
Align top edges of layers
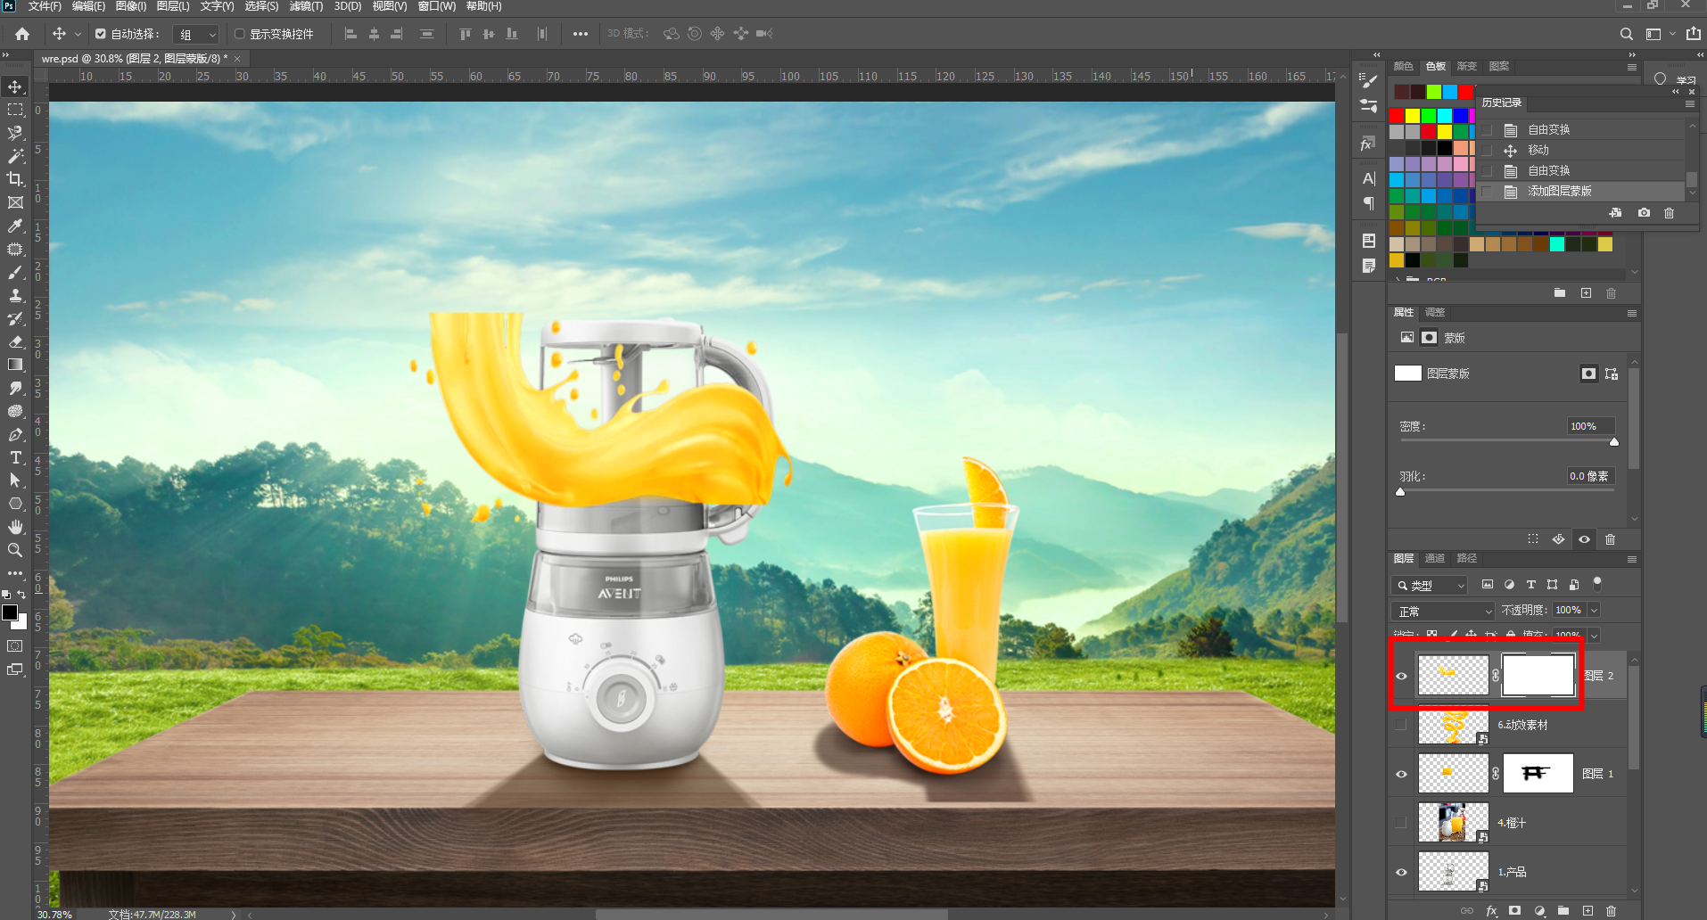click(x=465, y=34)
